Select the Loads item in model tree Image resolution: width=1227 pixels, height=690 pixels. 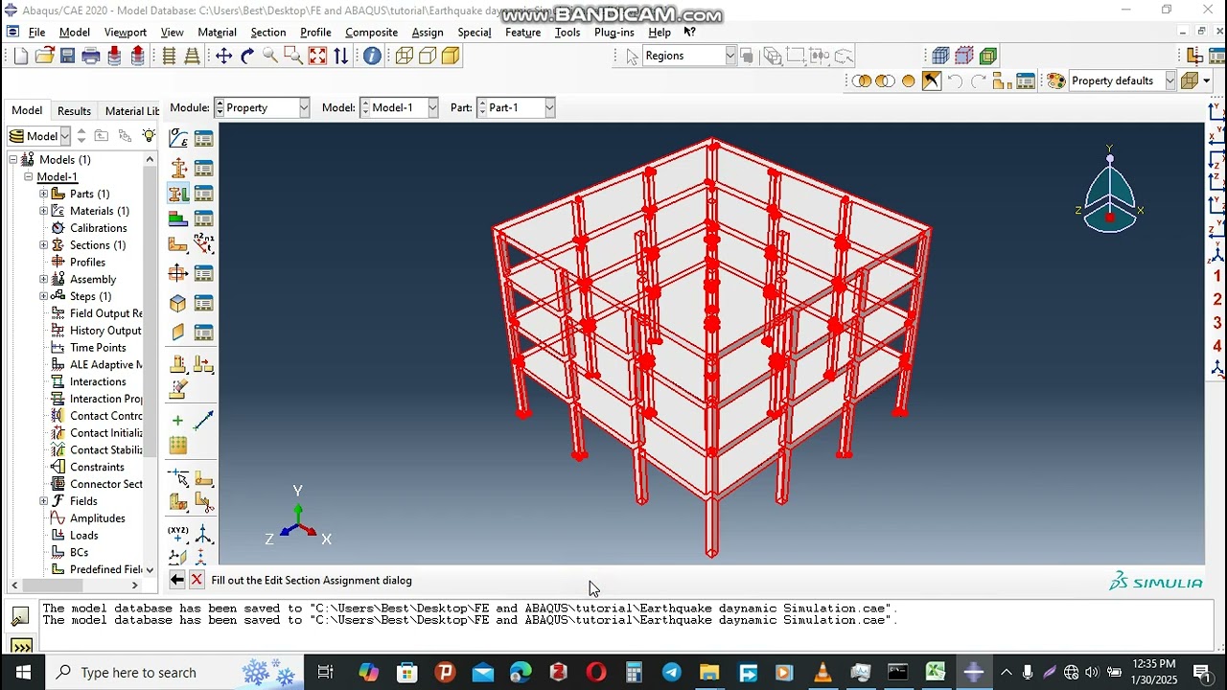pos(83,535)
